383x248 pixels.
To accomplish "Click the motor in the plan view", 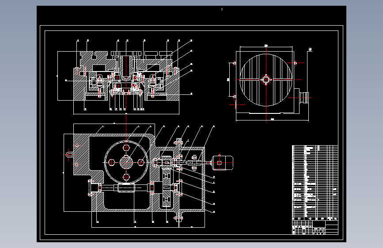I will 223,162.
